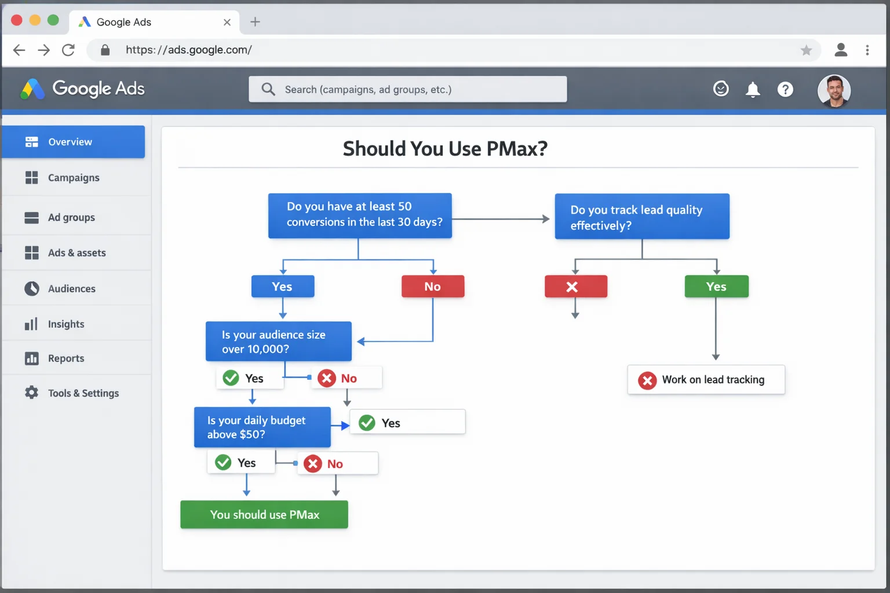Image resolution: width=890 pixels, height=593 pixels.
Task: Click the notification bell icon
Action: click(x=753, y=89)
